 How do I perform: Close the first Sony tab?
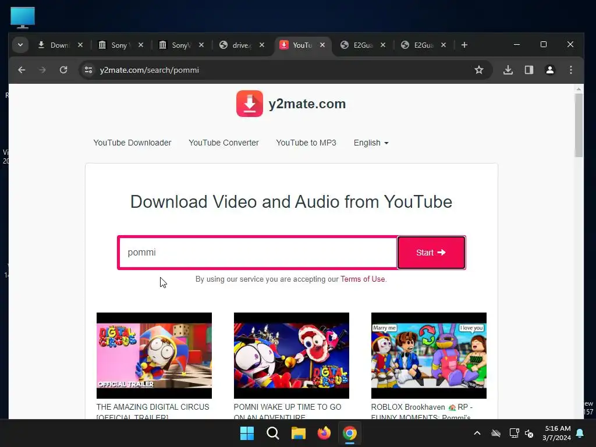[x=141, y=45]
